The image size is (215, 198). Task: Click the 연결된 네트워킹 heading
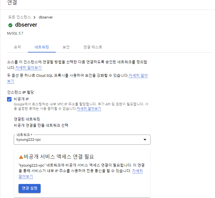(27, 119)
